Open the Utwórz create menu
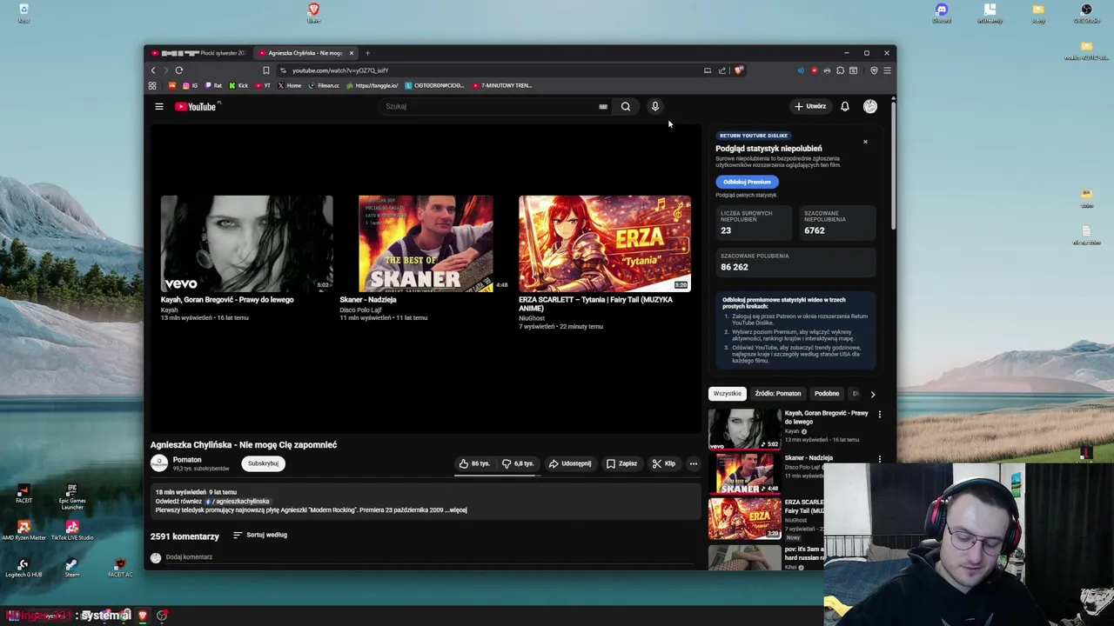Screen dimensions: 1114x626 [810, 106]
